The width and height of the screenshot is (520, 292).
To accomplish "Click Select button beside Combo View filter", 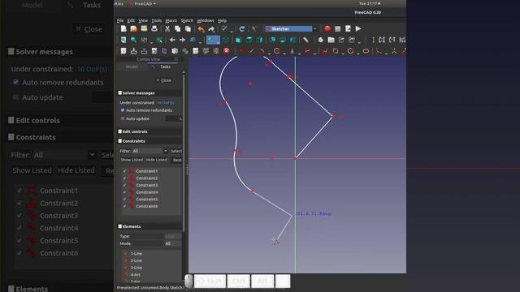I will tap(176, 151).
